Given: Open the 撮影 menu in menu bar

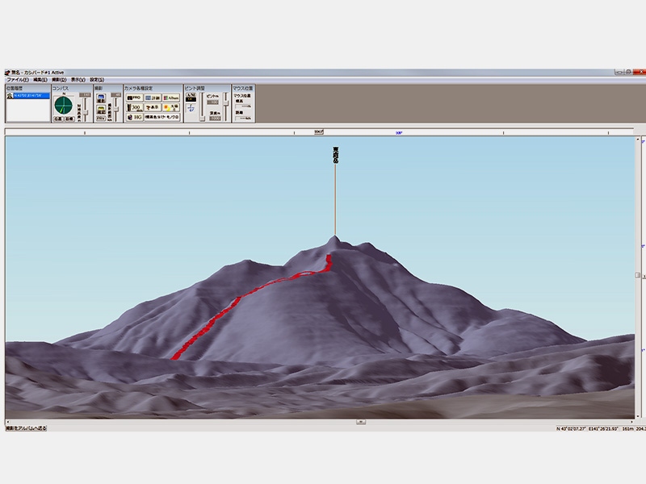Looking at the screenshot, I should (x=59, y=80).
